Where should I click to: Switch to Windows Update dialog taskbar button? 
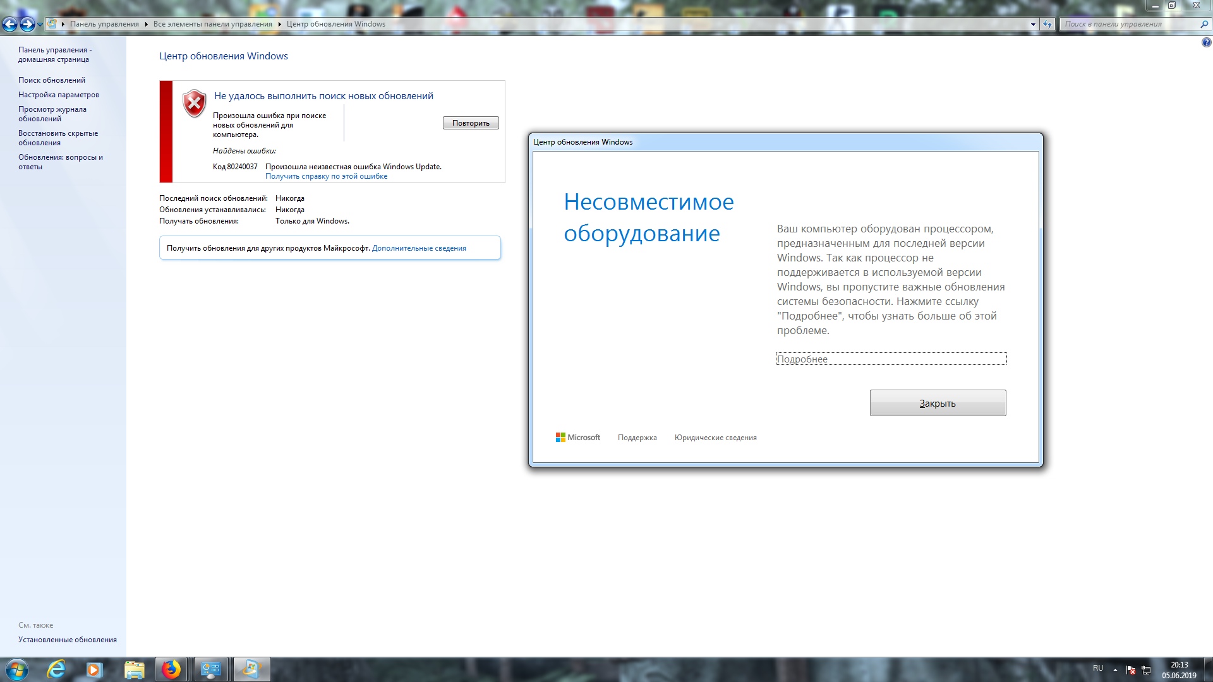point(251,669)
